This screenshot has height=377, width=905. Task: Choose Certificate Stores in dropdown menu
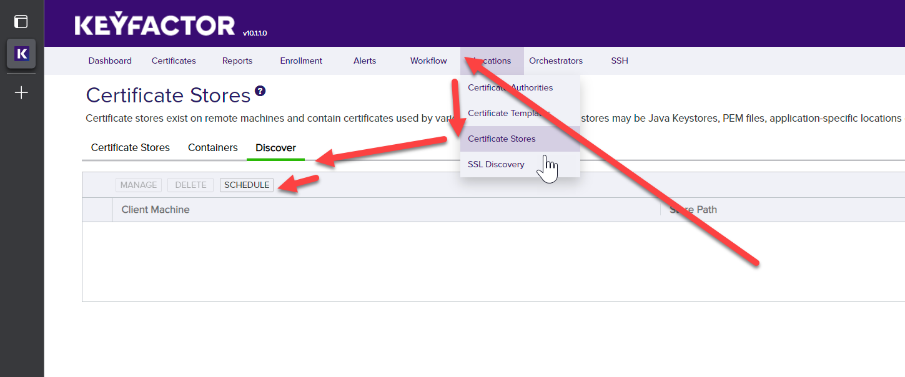pyautogui.click(x=520, y=139)
